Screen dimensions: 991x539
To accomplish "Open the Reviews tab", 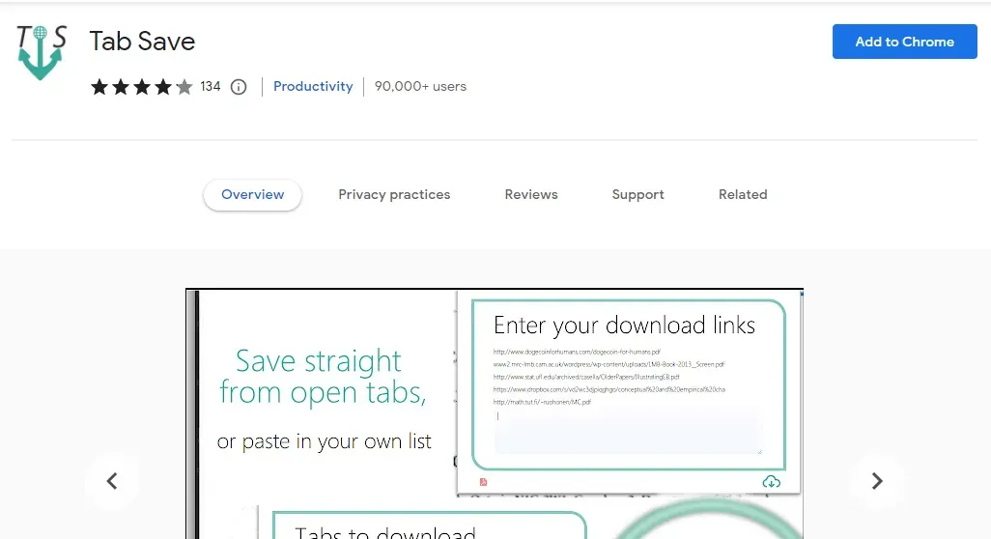I will (531, 194).
